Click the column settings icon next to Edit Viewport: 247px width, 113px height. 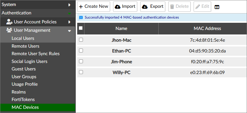point(217,7)
